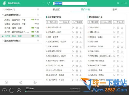Screen dimensions: 129x95
Task: Click the locate icon at sidebar bottom
Action: pos(35,82)
